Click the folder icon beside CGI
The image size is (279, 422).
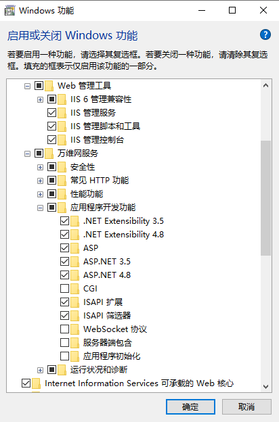pyautogui.click(x=74, y=289)
